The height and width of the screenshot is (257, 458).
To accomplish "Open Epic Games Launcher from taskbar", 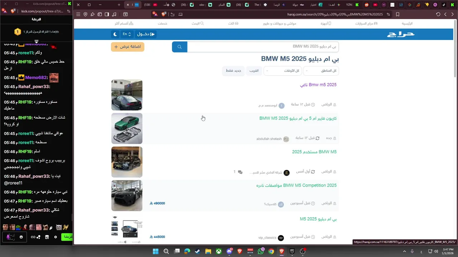I will click(292, 251).
